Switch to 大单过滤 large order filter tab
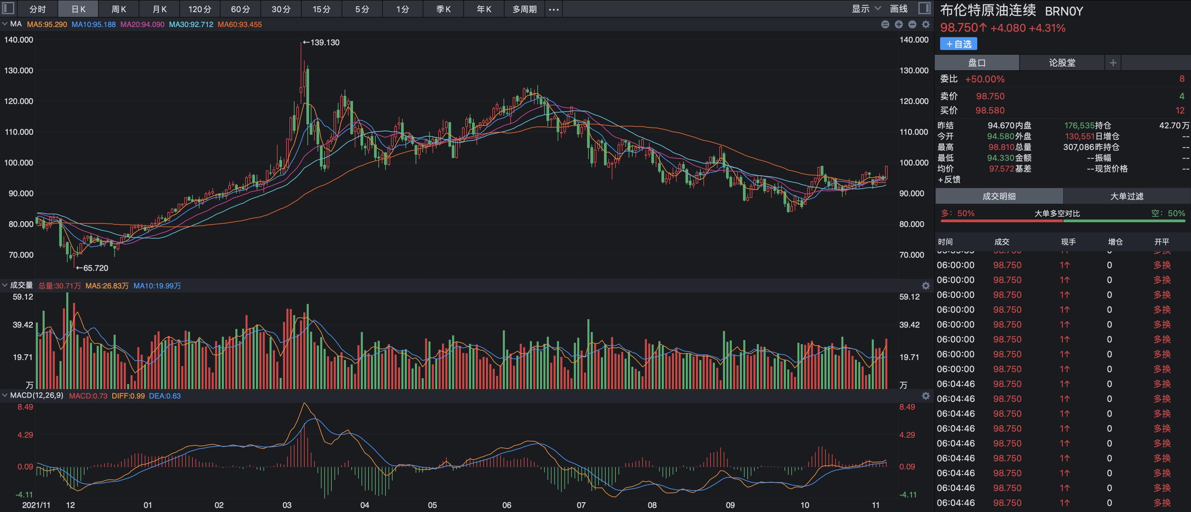 point(1127,196)
